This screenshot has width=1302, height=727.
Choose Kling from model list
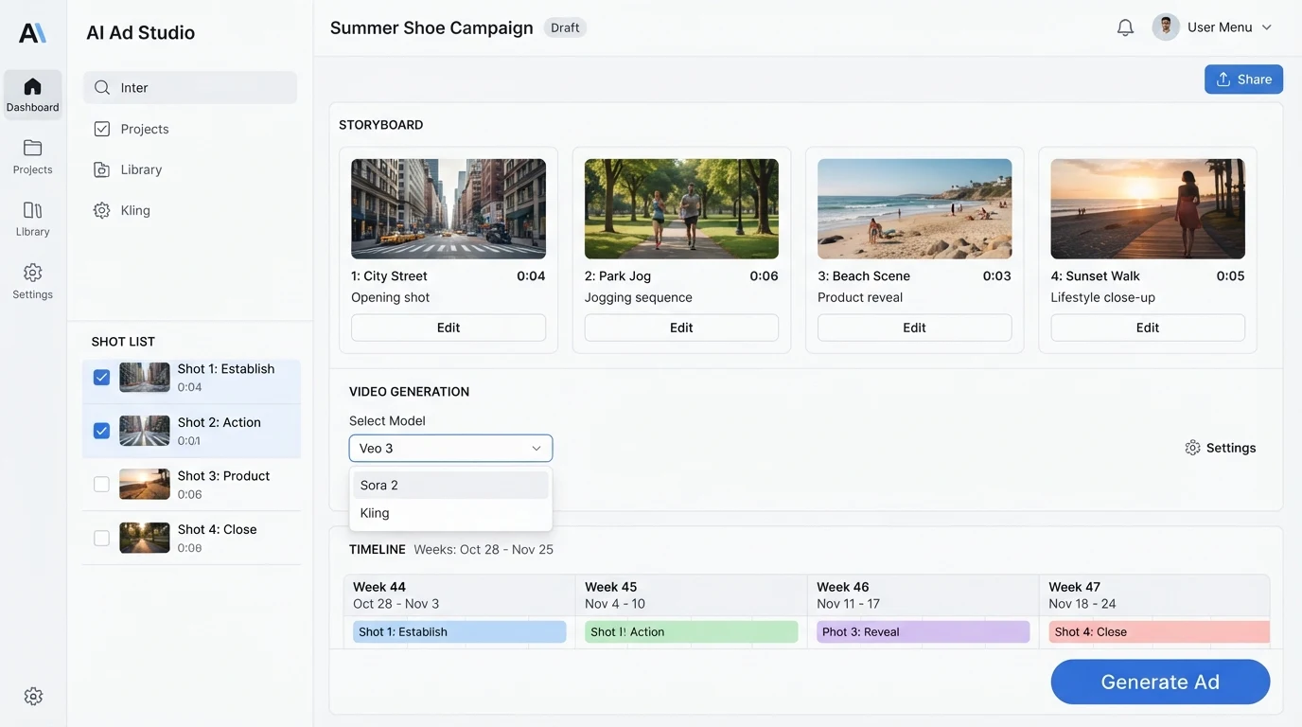[x=450, y=513]
